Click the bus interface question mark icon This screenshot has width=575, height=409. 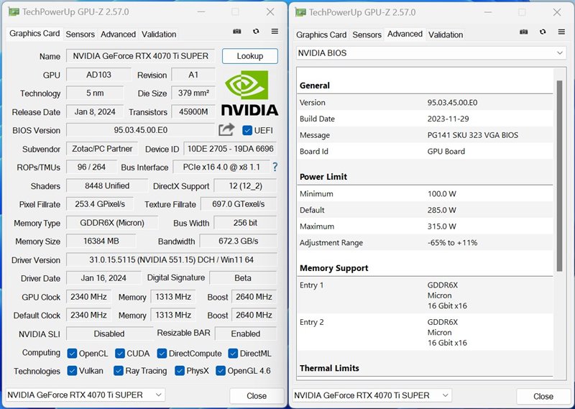tap(275, 167)
